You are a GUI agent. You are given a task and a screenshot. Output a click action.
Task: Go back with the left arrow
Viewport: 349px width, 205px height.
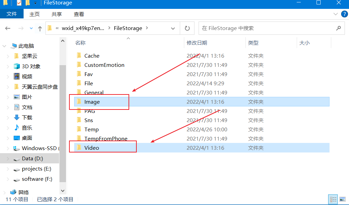pyautogui.click(x=8, y=28)
